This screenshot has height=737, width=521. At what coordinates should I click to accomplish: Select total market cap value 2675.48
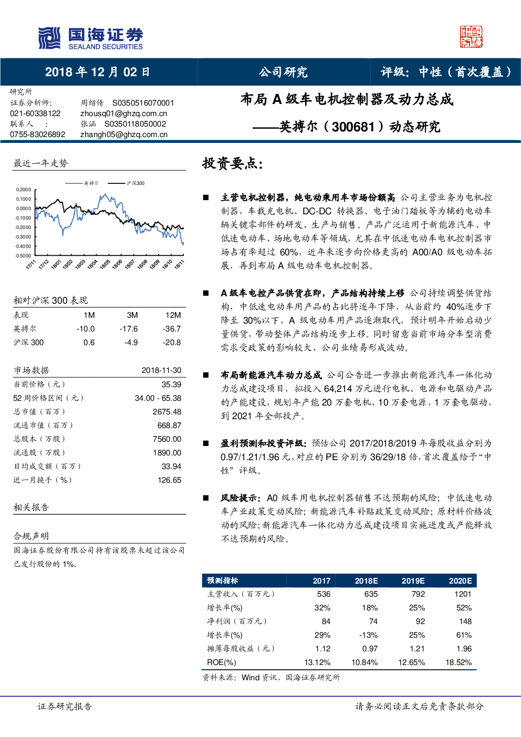click(x=167, y=412)
